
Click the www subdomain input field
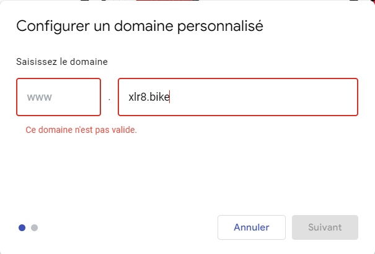pos(58,97)
